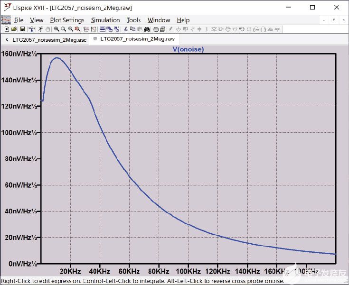Click the Print Setup icon
This screenshot has width=349, height=285.
(x=162, y=29)
